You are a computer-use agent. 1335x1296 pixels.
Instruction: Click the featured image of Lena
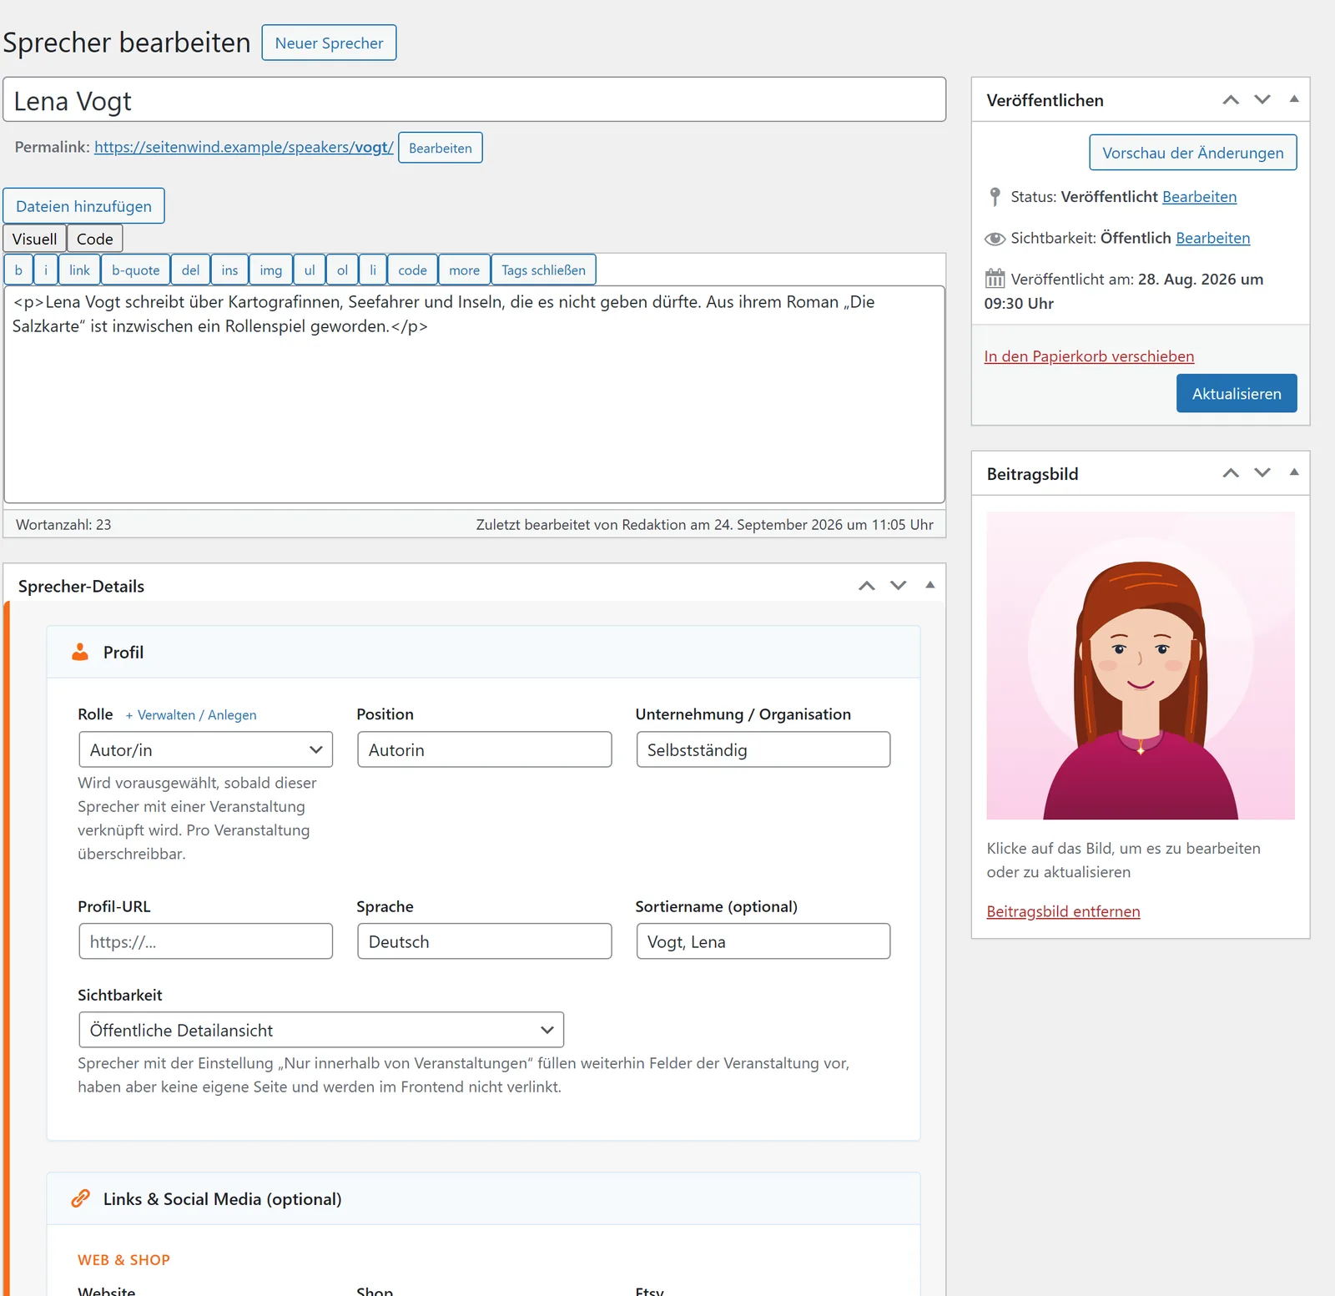[1141, 666]
